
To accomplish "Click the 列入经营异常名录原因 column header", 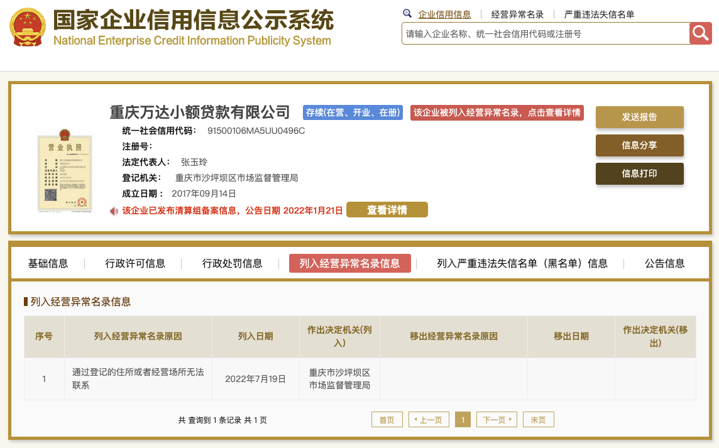I will 138,336.
